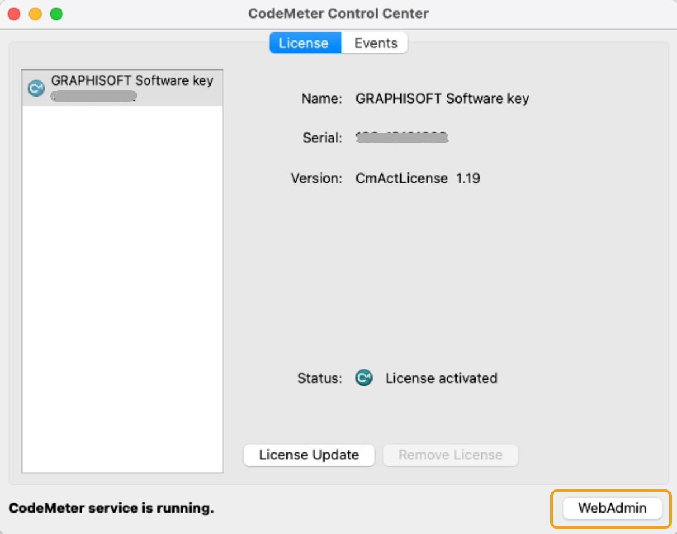Image resolution: width=677 pixels, height=534 pixels.
Task: Click the green zoom button in the title bar
Action: (56, 13)
